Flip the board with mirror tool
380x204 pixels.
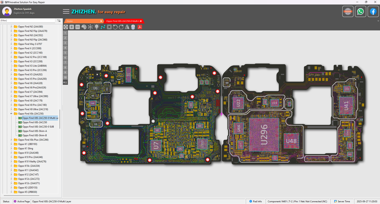[x=127, y=27]
